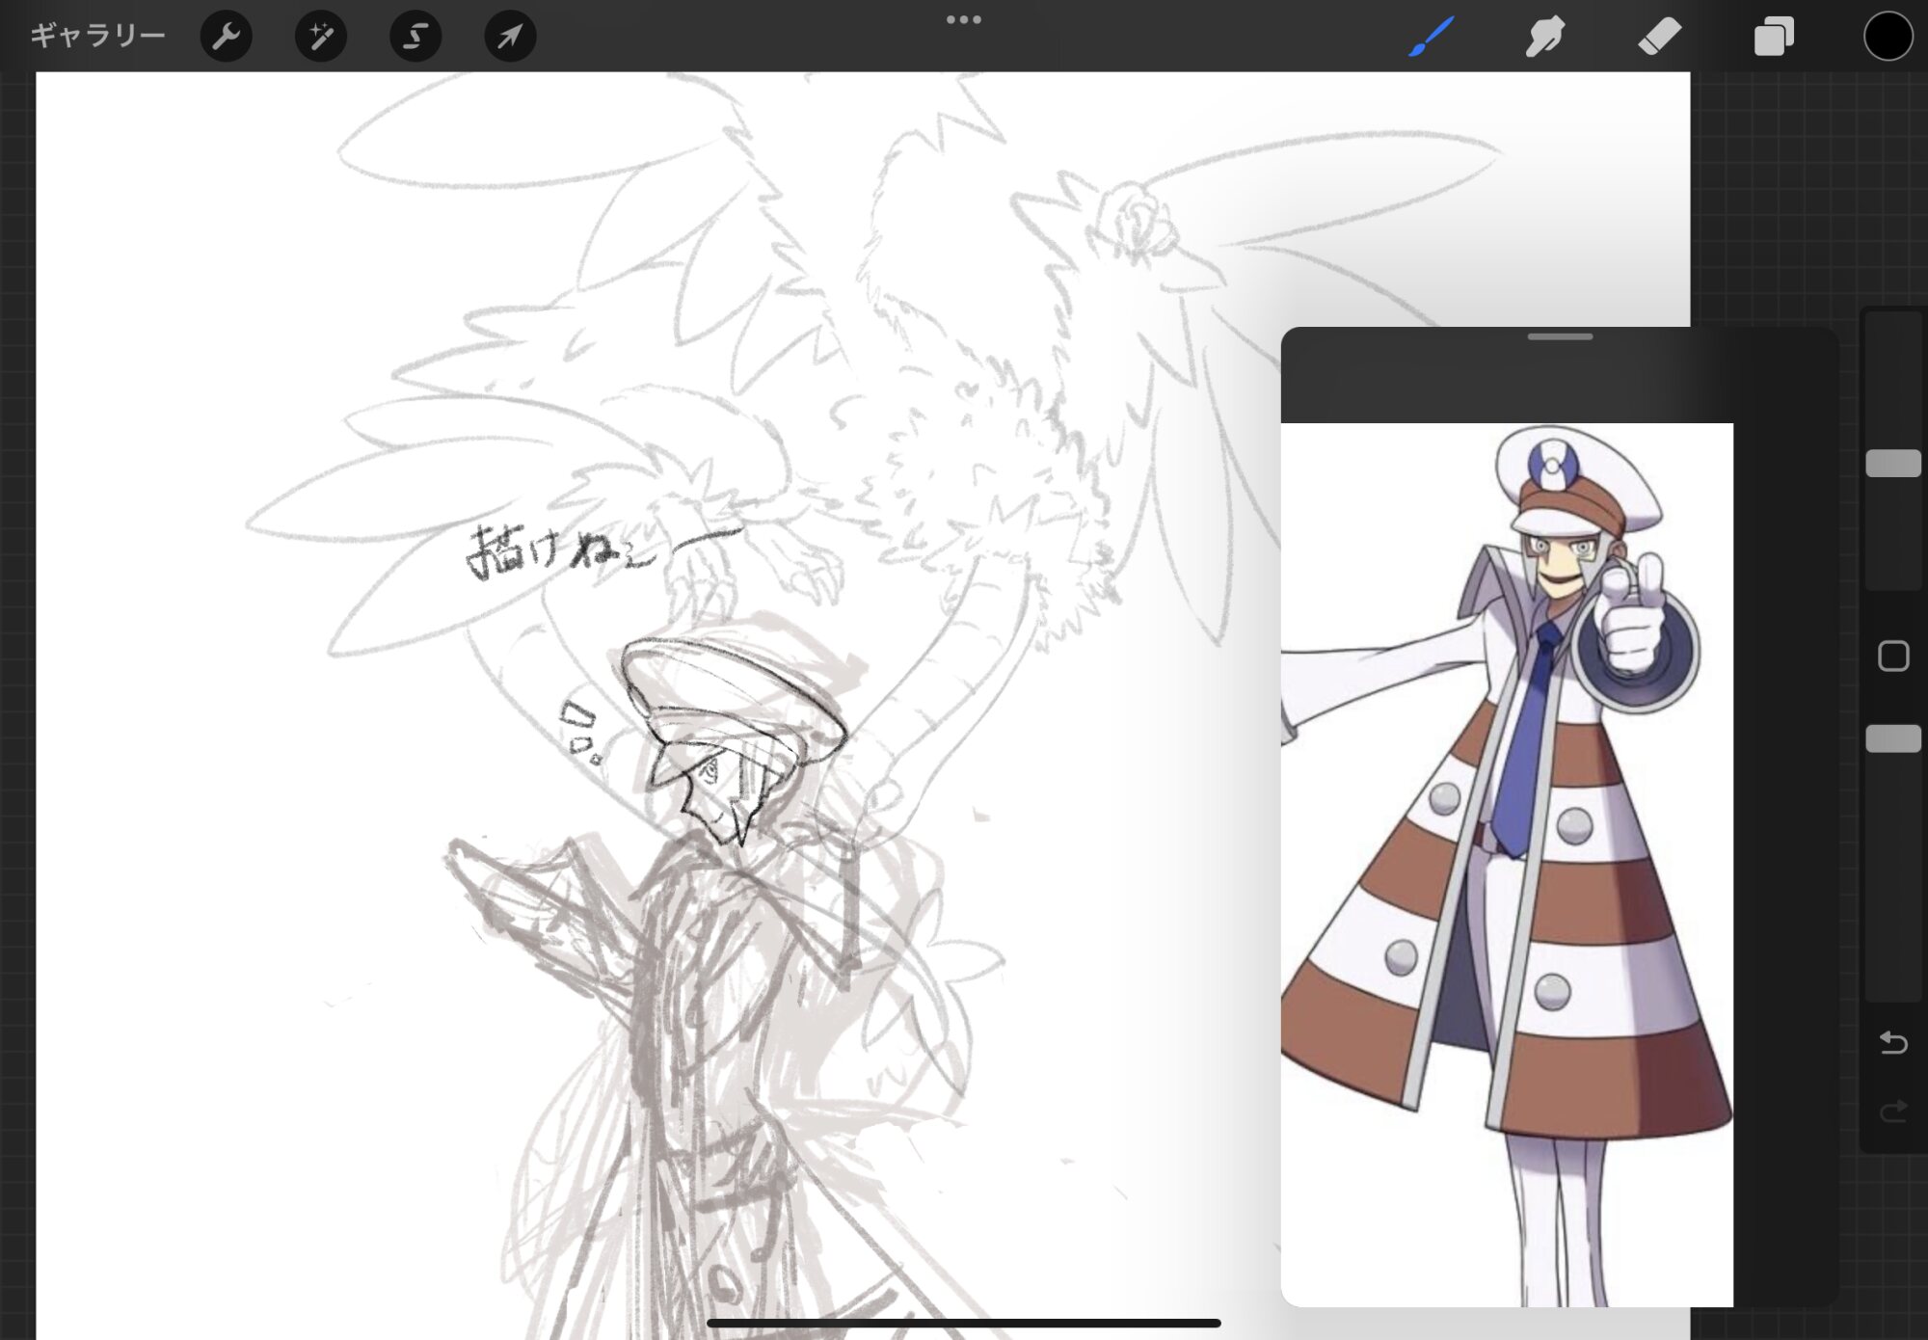
Task: Undo the last stroke
Action: (x=1893, y=1042)
